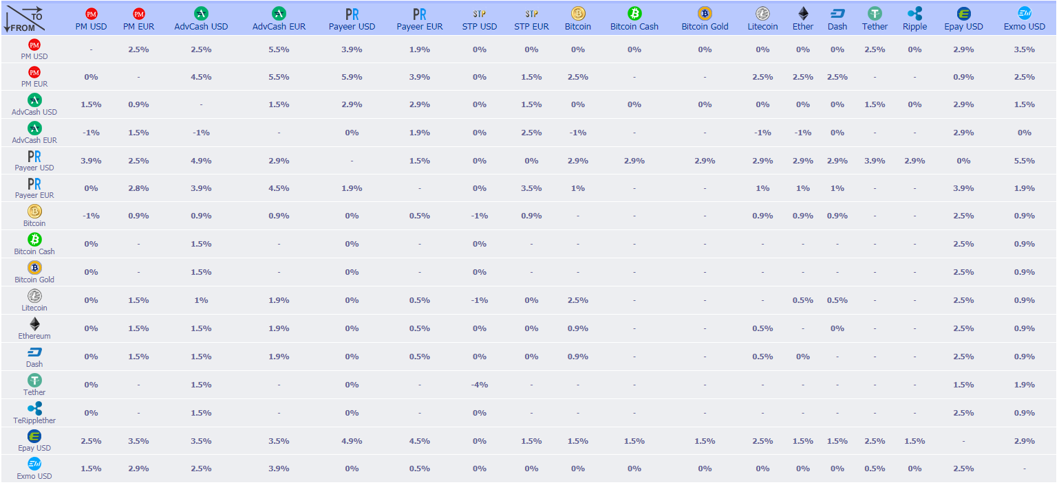Choose the Bitcoin Gold icon in the header
The image size is (1059, 485).
[705, 13]
